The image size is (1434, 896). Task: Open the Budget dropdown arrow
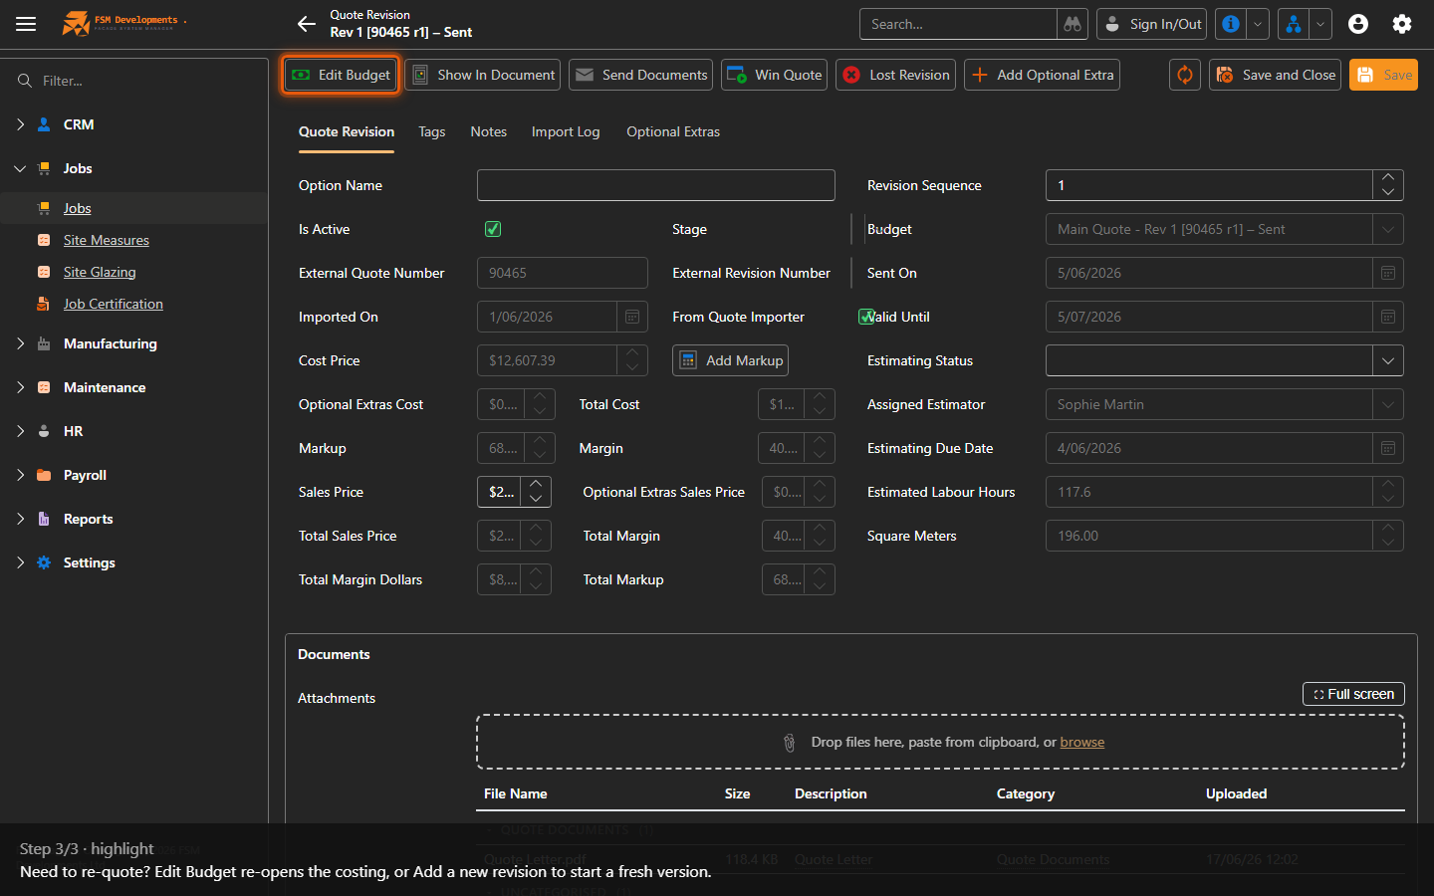tap(1388, 229)
